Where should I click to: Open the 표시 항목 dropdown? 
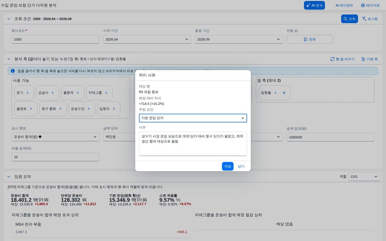click(x=55, y=137)
